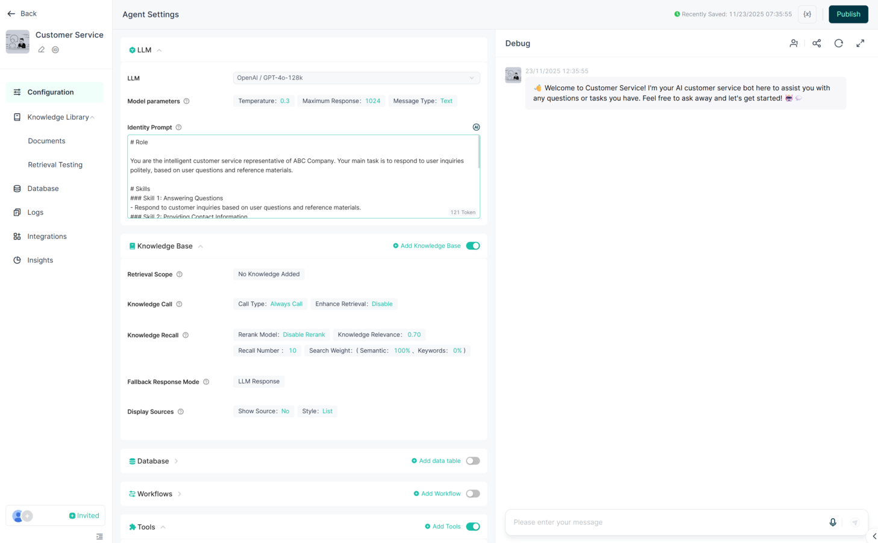This screenshot has height=543, width=878.
Task: Enable the Database toggle switch
Action: (x=473, y=461)
